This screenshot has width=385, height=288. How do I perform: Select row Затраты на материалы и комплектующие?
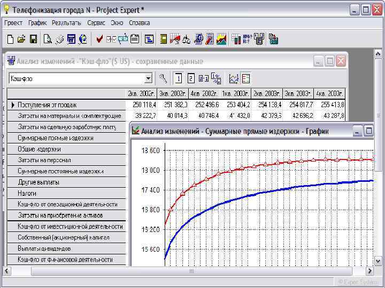tap(66, 116)
